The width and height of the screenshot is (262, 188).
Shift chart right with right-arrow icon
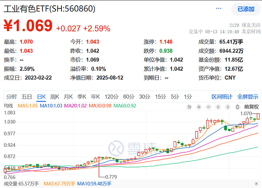[x=228, y=107]
